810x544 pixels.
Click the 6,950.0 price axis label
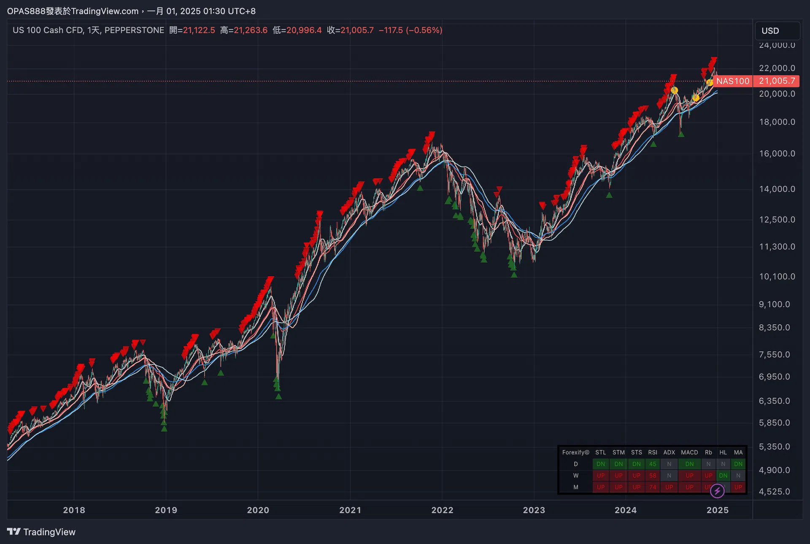pyautogui.click(x=775, y=377)
